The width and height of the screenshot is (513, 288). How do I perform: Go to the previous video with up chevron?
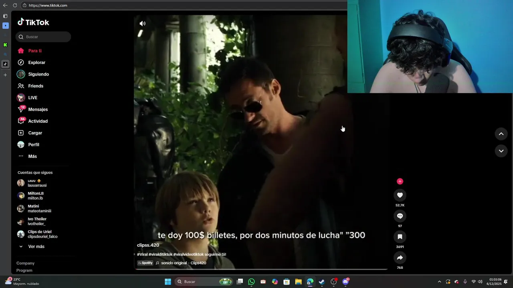[x=501, y=134]
